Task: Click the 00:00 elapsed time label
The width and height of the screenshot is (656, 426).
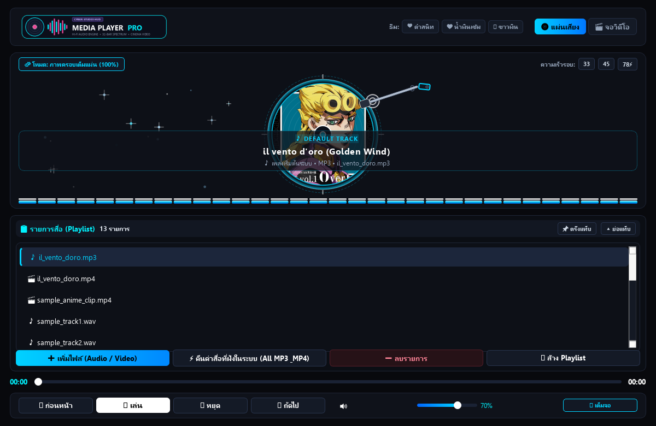Action: 19,382
